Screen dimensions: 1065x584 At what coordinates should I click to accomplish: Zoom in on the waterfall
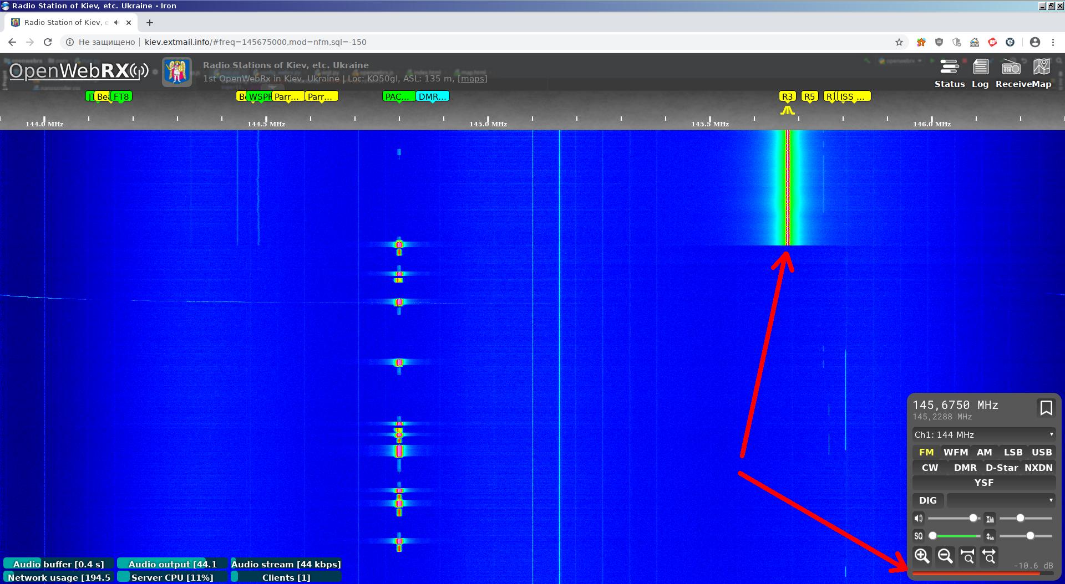[922, 556]
